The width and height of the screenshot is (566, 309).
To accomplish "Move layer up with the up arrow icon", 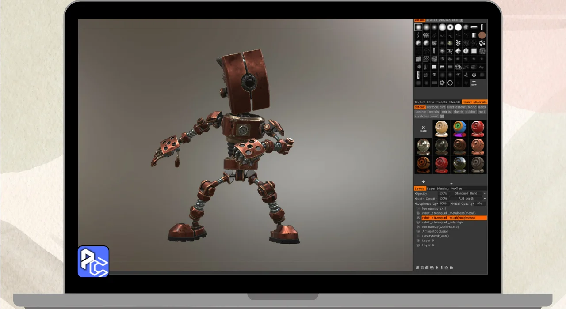I will 437,268.
